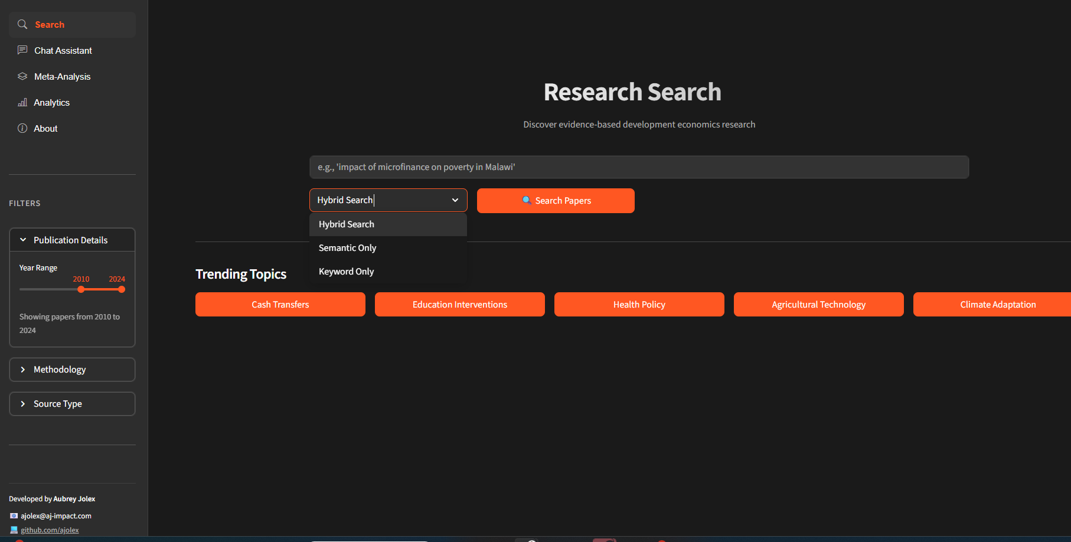Click the Analytics bar chart icon
Image resolution: width=1071 pixels, height=542 pixels.
click(x=22, y=102)
